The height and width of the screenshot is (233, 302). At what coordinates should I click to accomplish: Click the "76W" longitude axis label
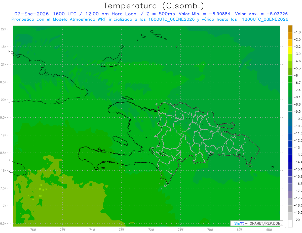click(33, 230)
